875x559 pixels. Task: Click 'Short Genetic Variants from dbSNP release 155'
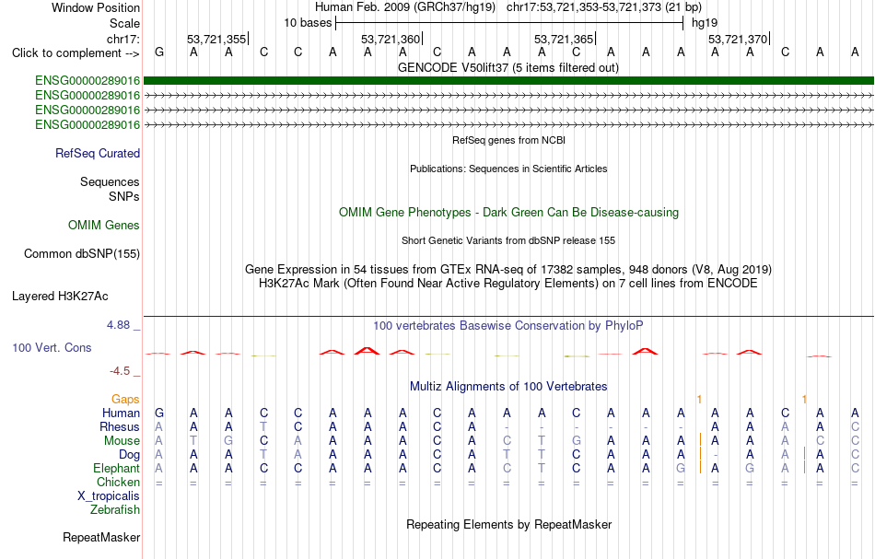pyautogui.click(x=508, y=240)
